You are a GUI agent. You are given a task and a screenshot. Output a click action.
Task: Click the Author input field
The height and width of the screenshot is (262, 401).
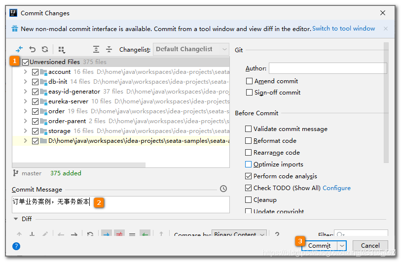(328, 68)
